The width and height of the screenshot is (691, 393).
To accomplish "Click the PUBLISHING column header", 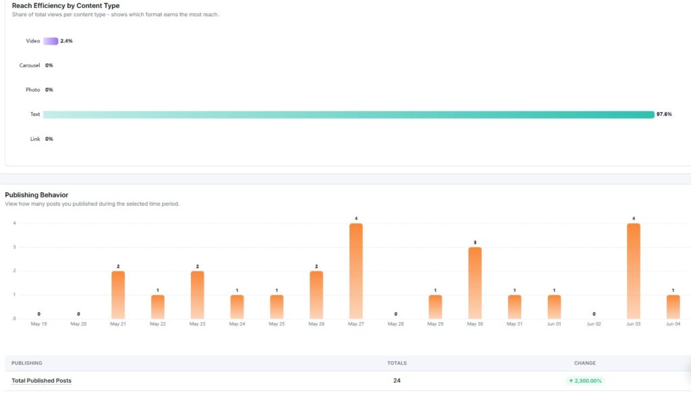I will (27, 363).
